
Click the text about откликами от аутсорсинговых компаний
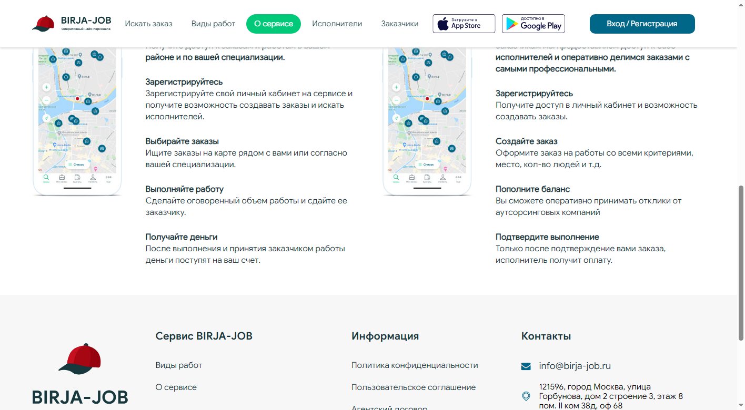pos(588,207)
